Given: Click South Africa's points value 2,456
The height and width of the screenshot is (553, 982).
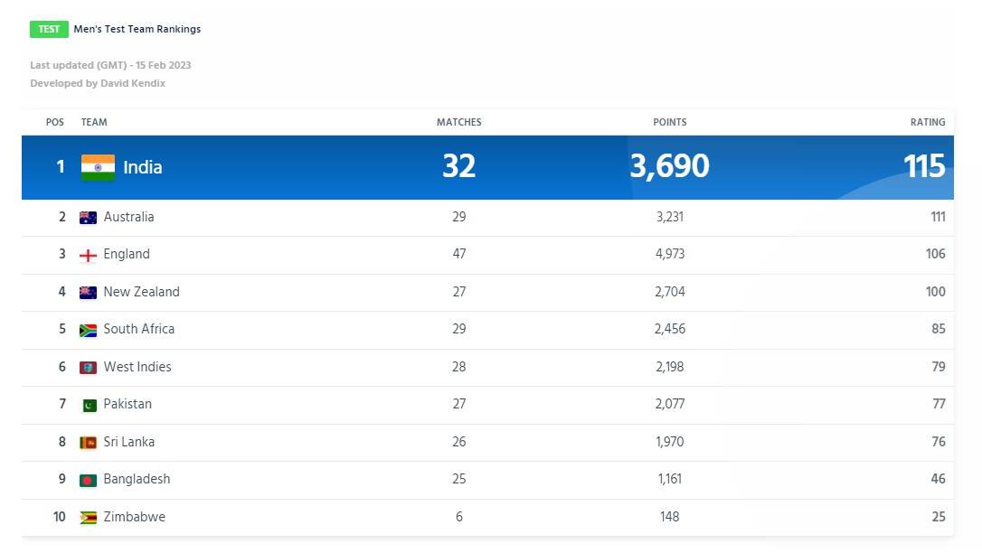Looking at the screenshot, I should pyautogui.click(x=670, y=329).
